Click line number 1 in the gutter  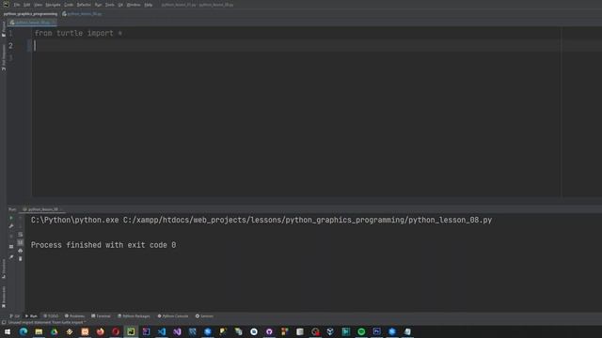pos(10,34)
